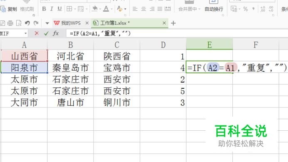Select column B header
Viewport: 288px width, 162px height.
(x=70, y=45)
